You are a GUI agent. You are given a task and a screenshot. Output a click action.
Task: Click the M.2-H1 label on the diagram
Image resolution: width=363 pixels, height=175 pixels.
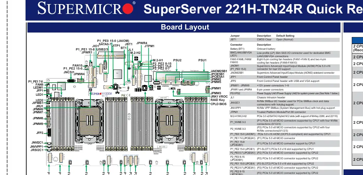pos(158,61)
